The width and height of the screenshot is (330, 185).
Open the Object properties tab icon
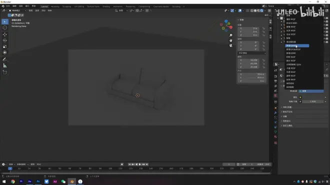pyautogui.click(x=275, y=108)
